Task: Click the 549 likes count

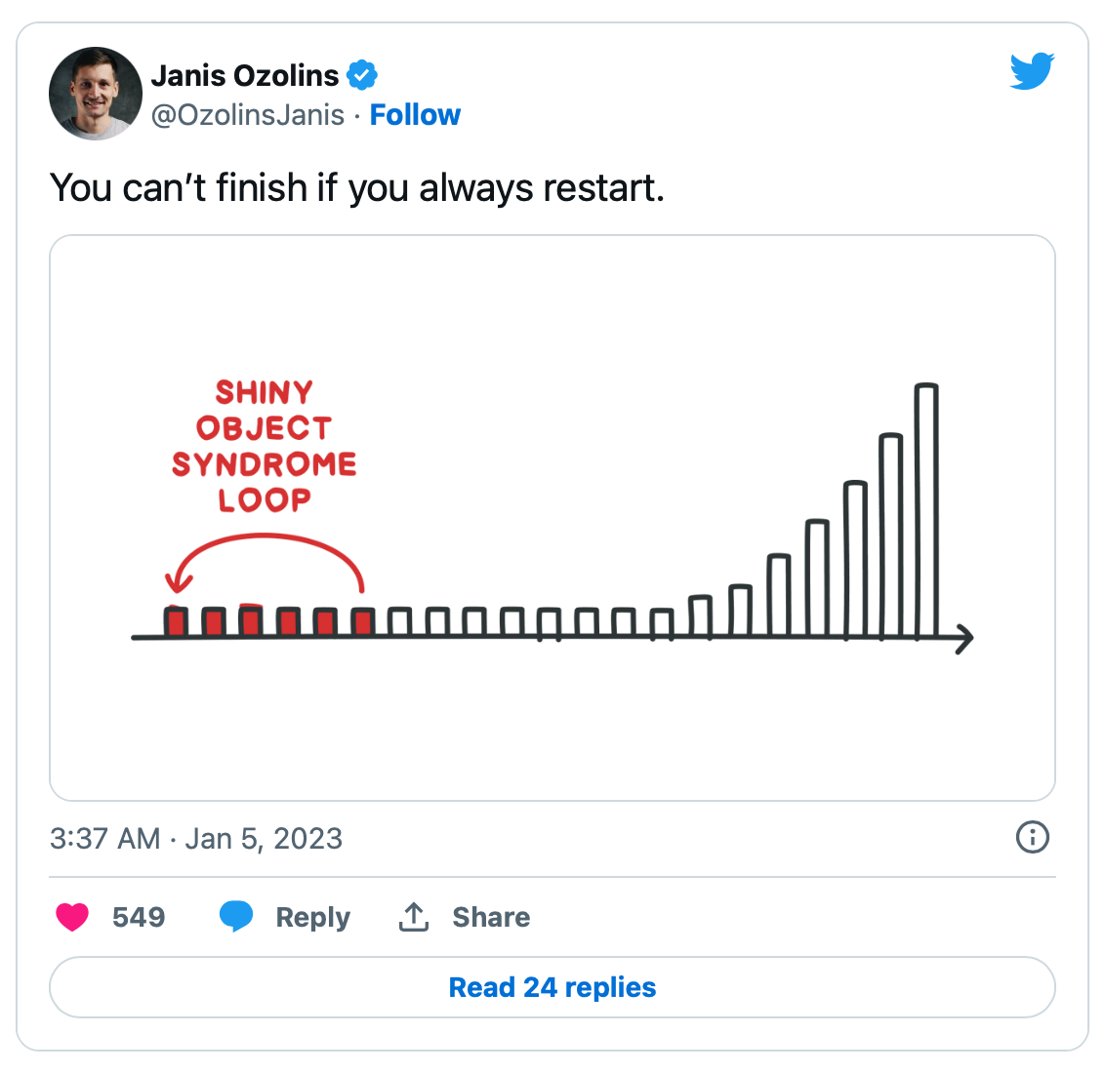Action: tap(139, 917)
